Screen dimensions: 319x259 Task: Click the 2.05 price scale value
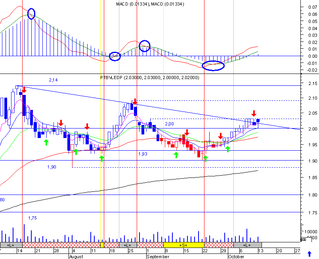point(313,113)
